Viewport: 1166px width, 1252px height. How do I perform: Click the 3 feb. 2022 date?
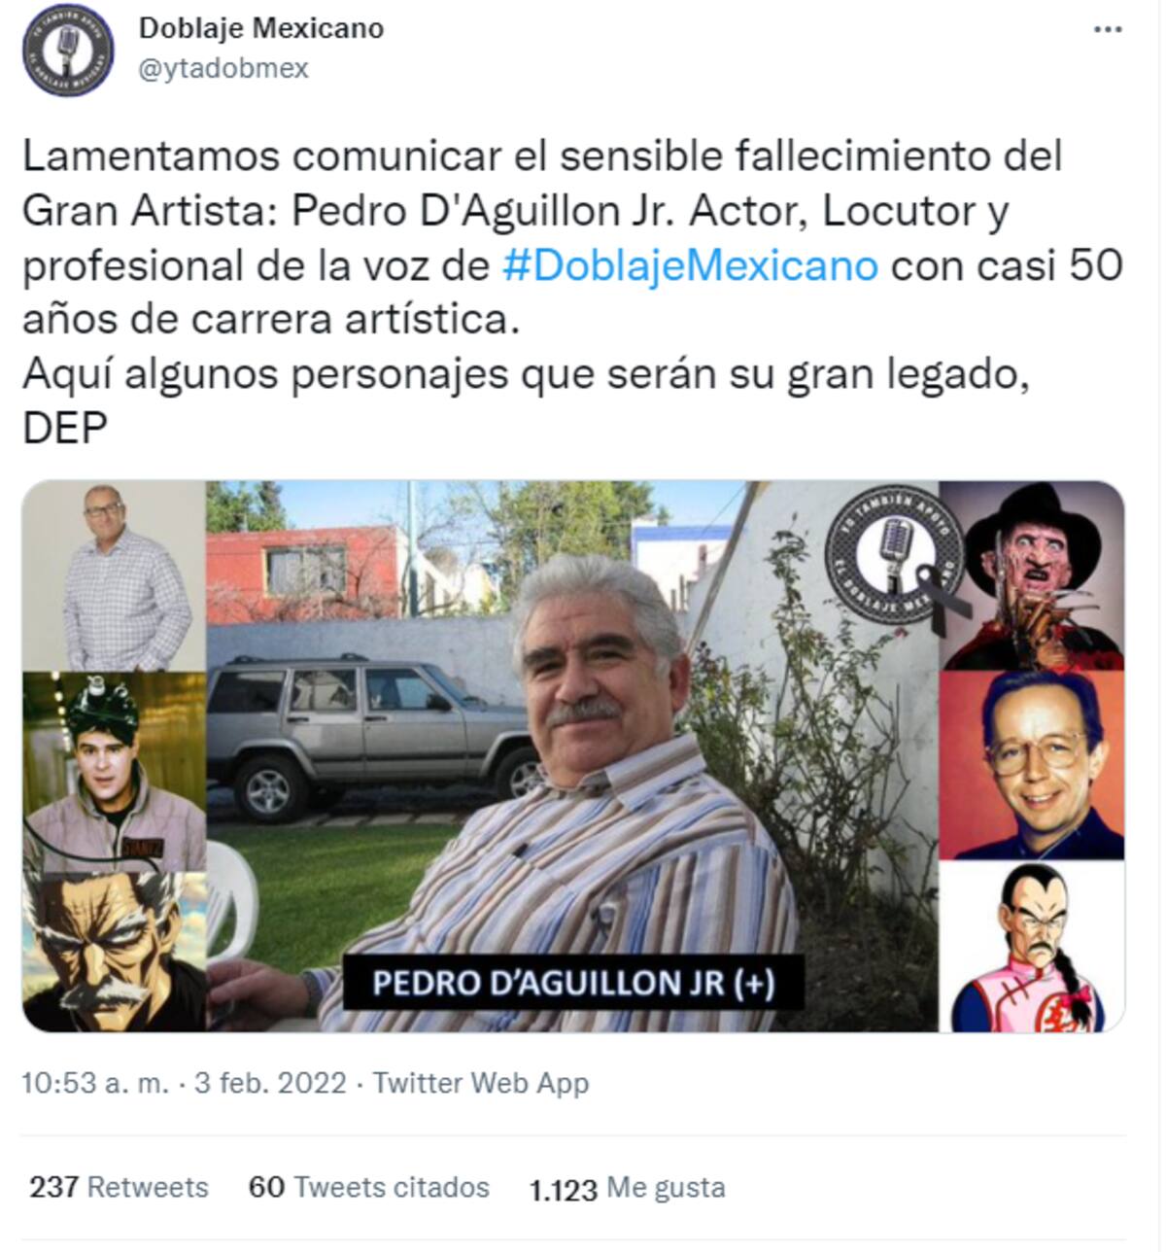(270, 1083)
